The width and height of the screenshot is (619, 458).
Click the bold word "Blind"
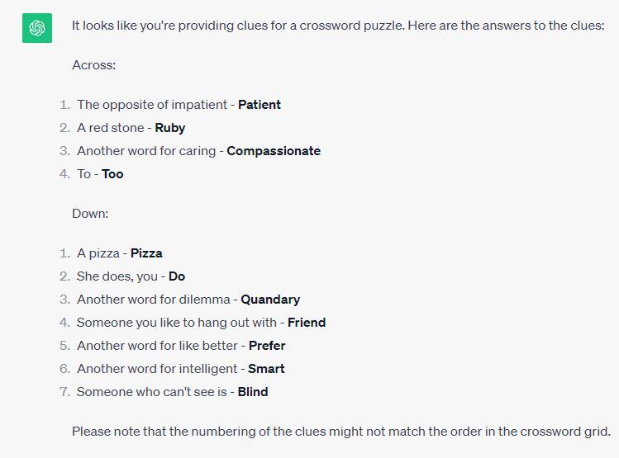point(253,392)
